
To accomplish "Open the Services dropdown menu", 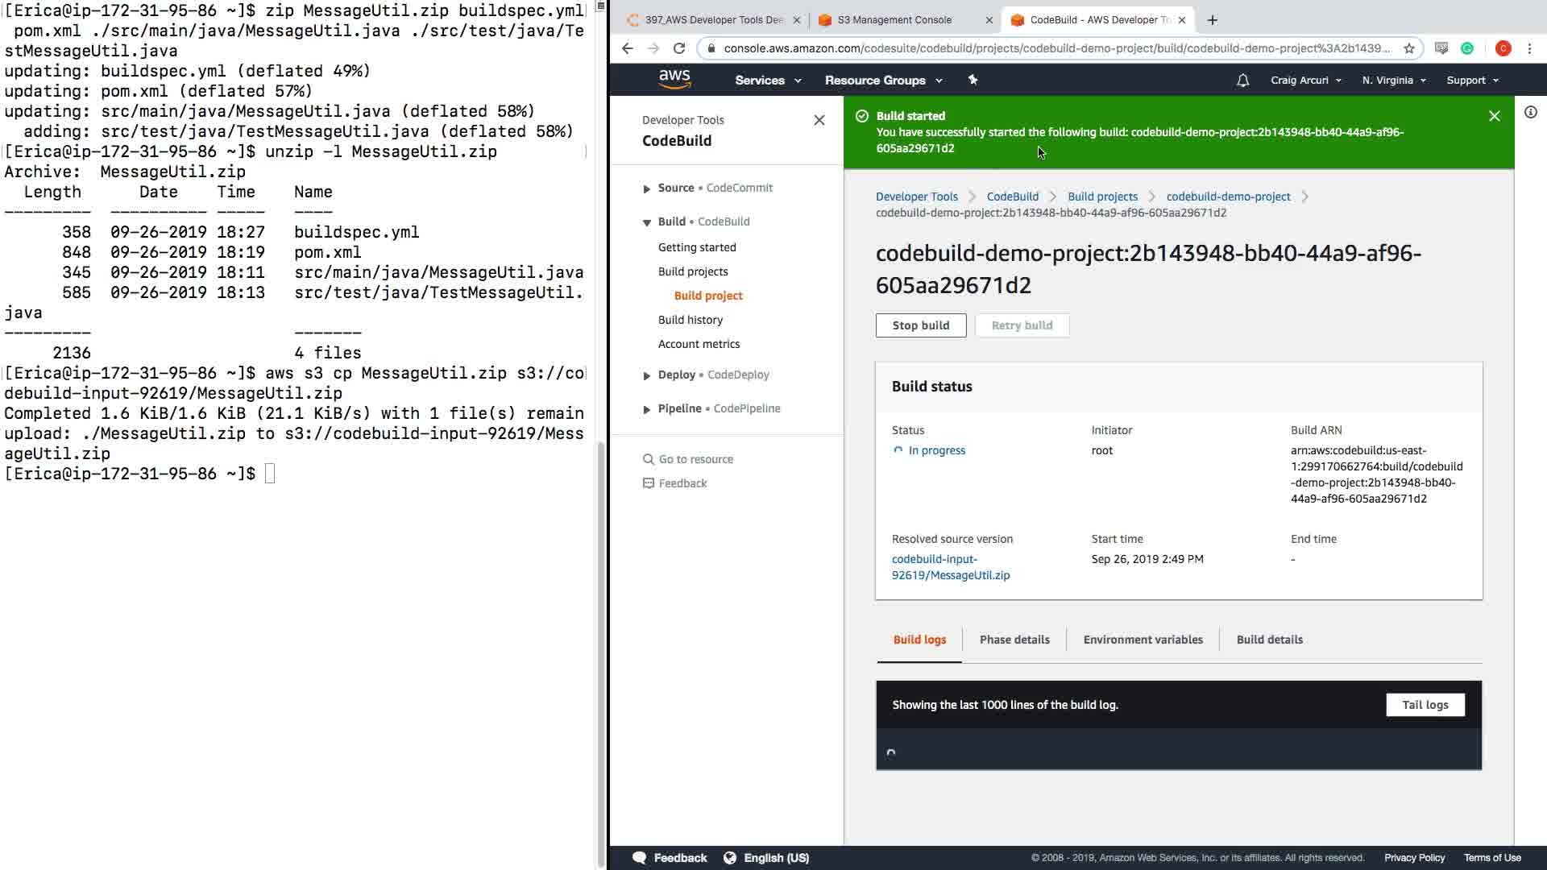I will pyautogui.click(x=767, y=81).
